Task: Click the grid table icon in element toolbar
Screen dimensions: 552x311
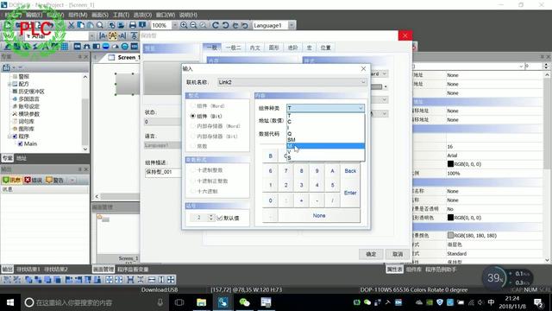Action: pos(65,47)
